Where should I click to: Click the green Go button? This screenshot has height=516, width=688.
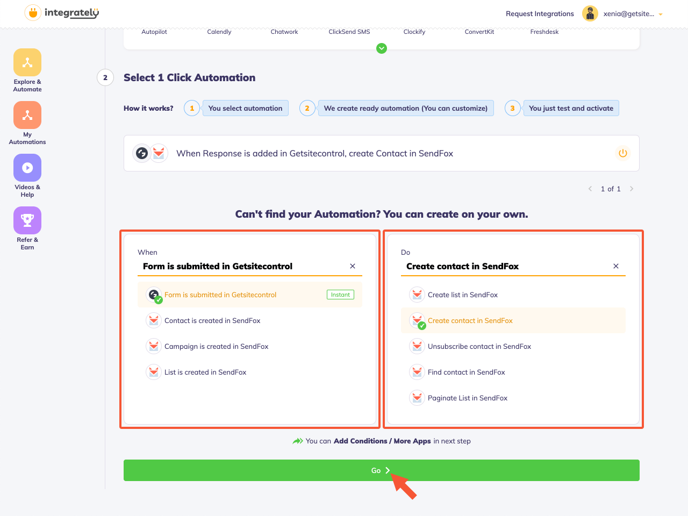click(381, 470)
